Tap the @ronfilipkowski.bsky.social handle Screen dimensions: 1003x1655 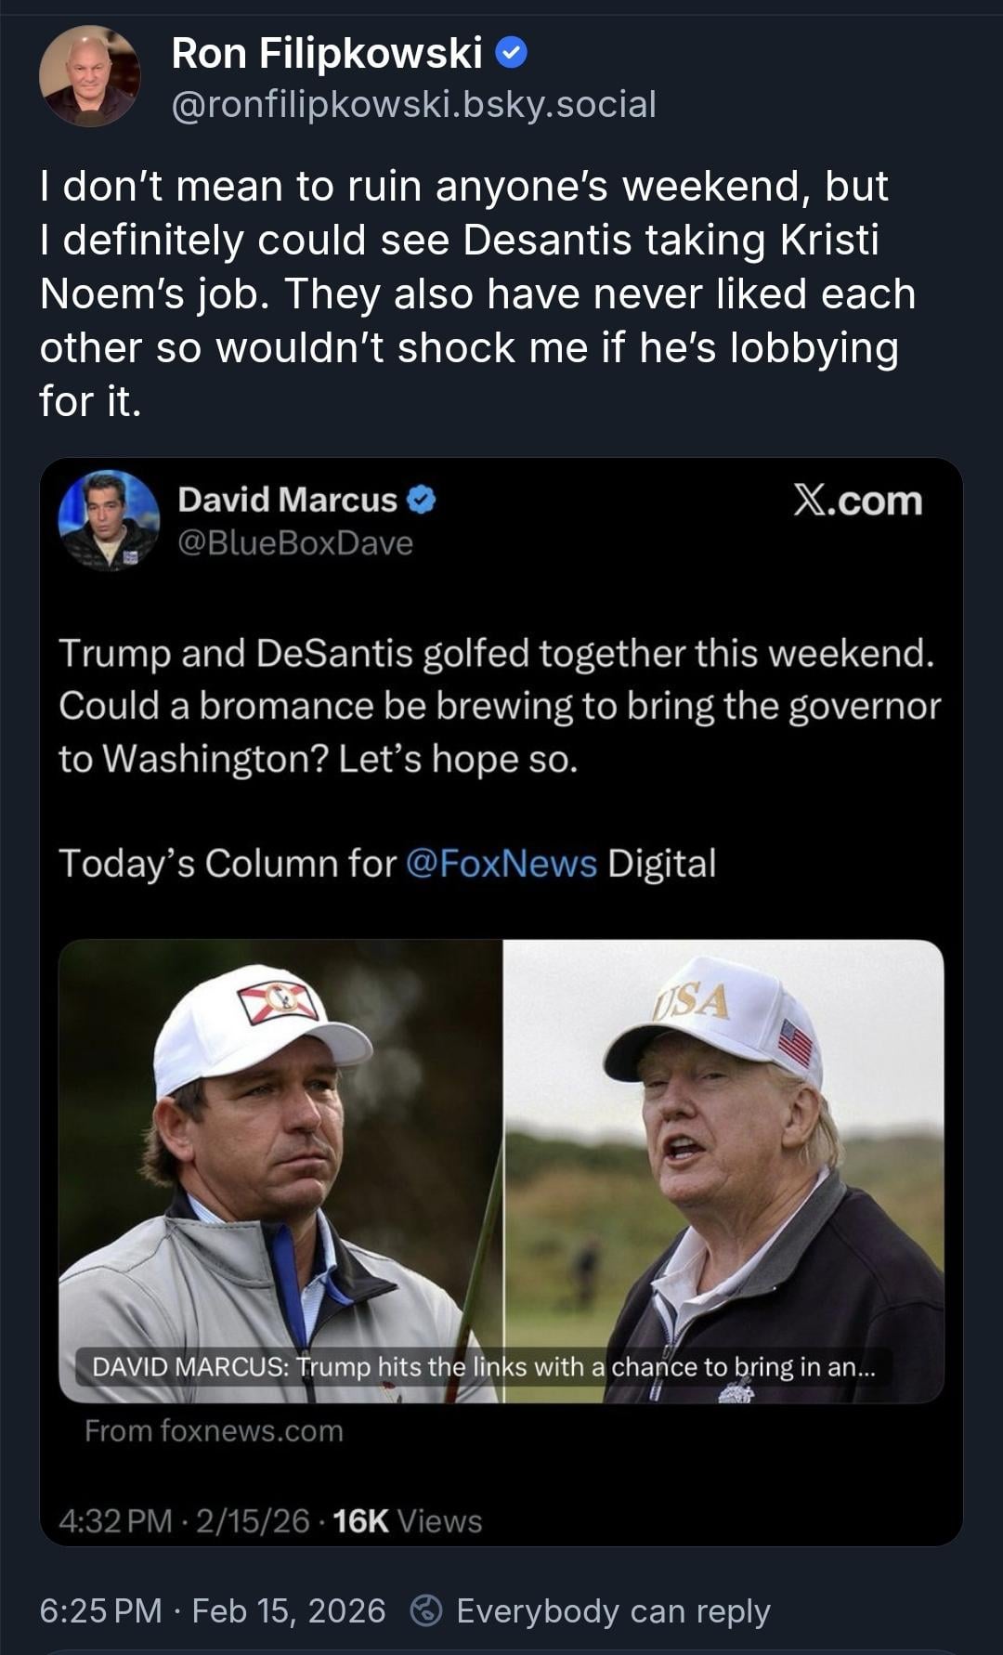tap(414, 104)
